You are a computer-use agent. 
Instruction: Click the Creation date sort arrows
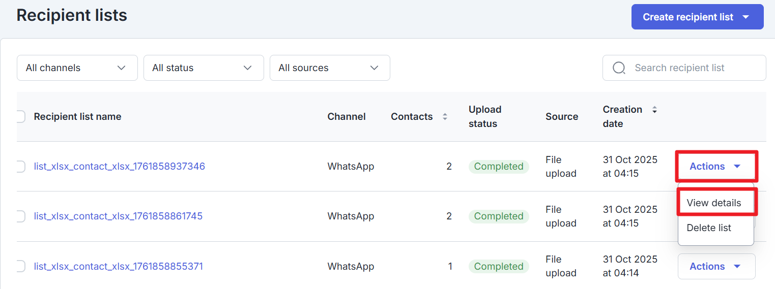[654, 110]
